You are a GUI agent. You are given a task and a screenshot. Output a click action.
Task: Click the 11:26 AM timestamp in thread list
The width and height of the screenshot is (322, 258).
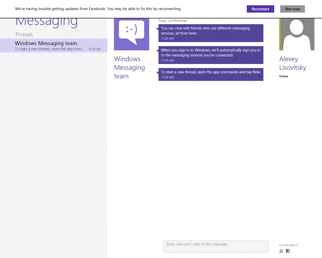[95, 49]
